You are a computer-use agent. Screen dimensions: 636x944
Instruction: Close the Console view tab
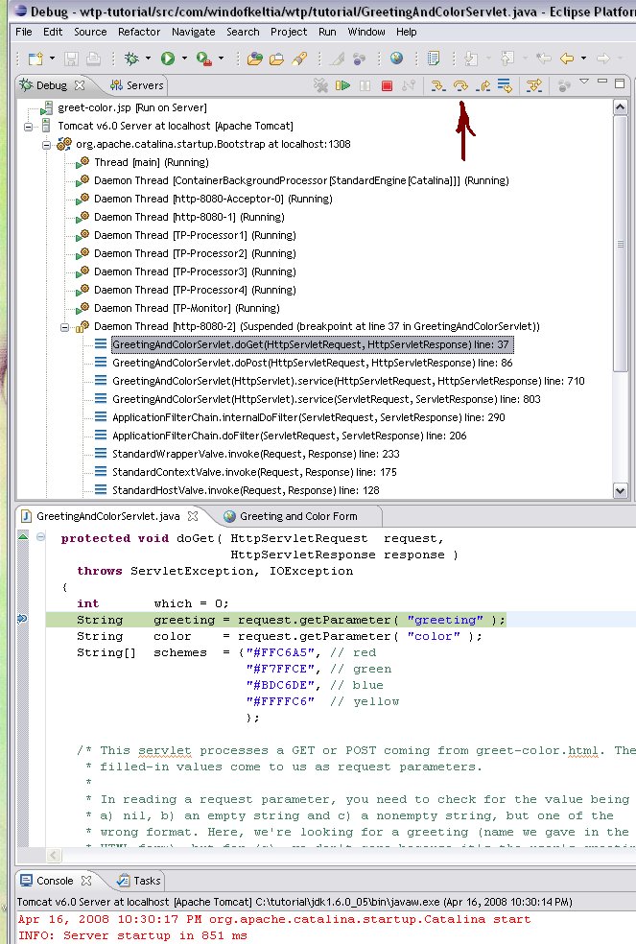click(86, 881)
